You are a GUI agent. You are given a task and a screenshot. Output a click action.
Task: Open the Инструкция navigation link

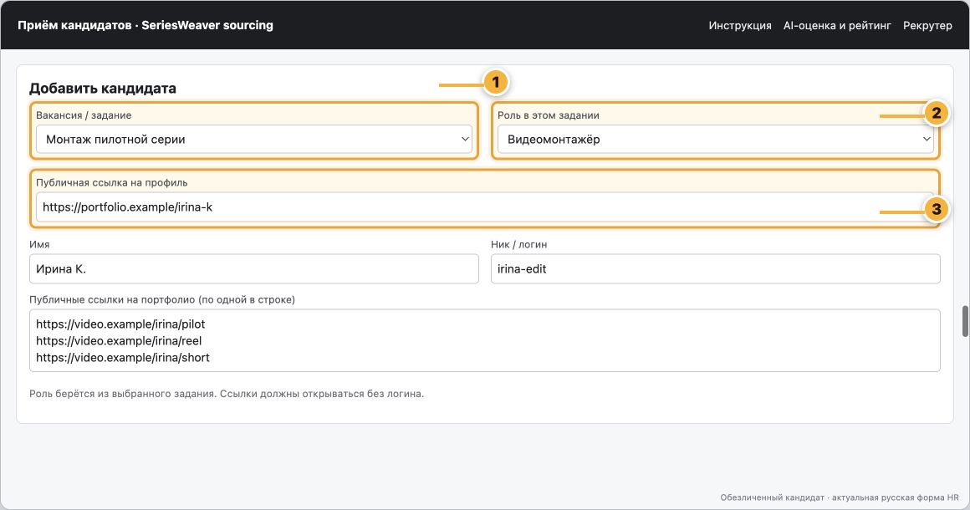click(740, 25)
